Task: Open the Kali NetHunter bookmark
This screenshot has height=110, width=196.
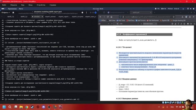Action: point(153,20)
